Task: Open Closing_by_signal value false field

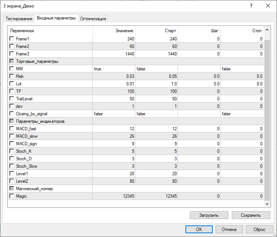Action: tap(114, 114)
